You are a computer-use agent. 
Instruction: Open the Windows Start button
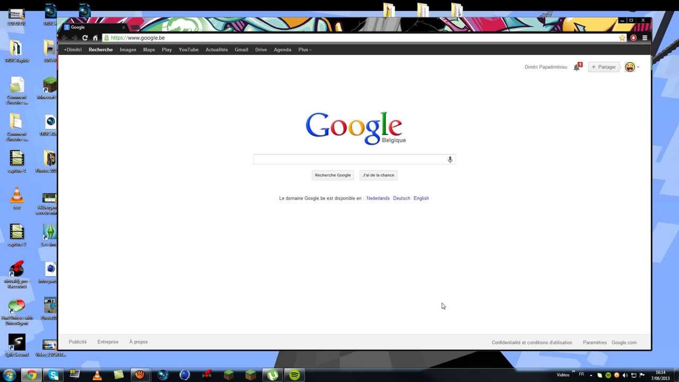click(9, 375)
